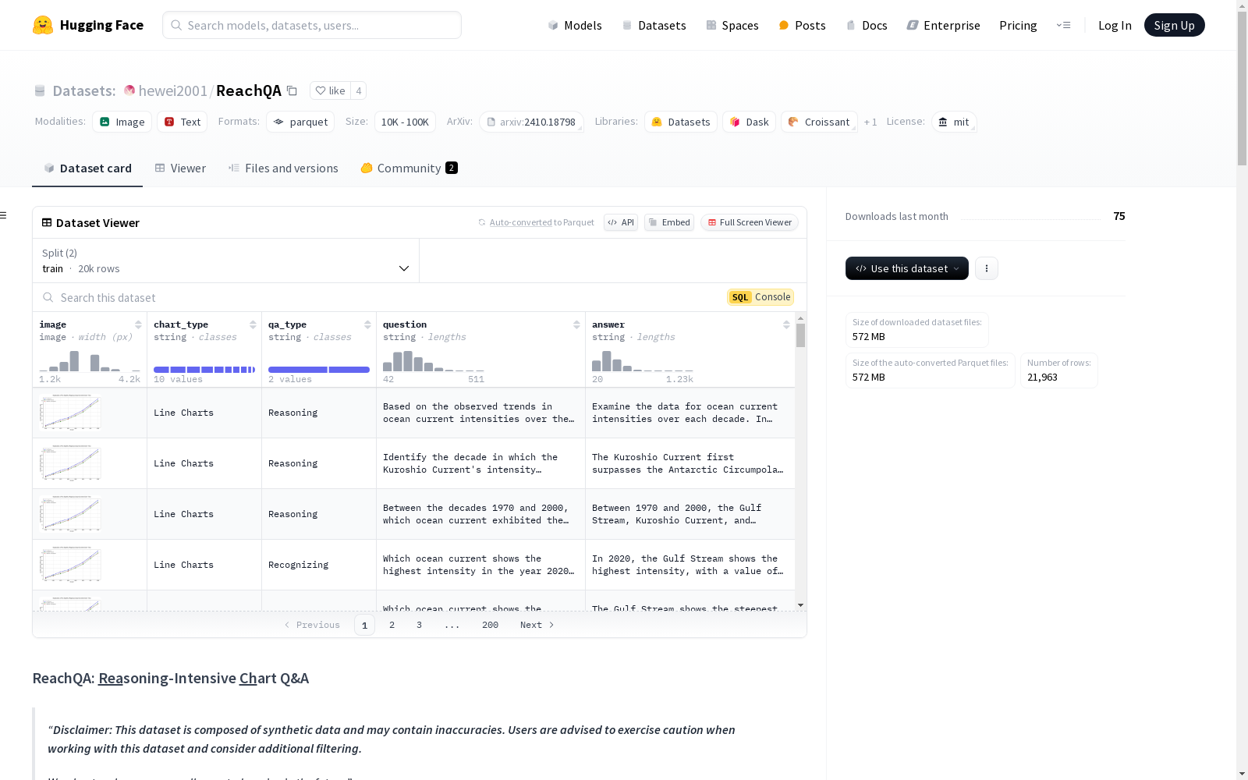Click the Hugging Face logo icon
This screenshot has height=780, width=1248.
tap(43, 25)
